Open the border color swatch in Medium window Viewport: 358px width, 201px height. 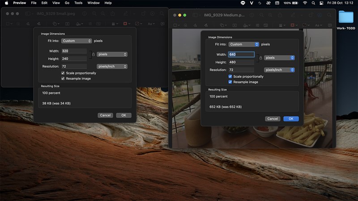294,24
